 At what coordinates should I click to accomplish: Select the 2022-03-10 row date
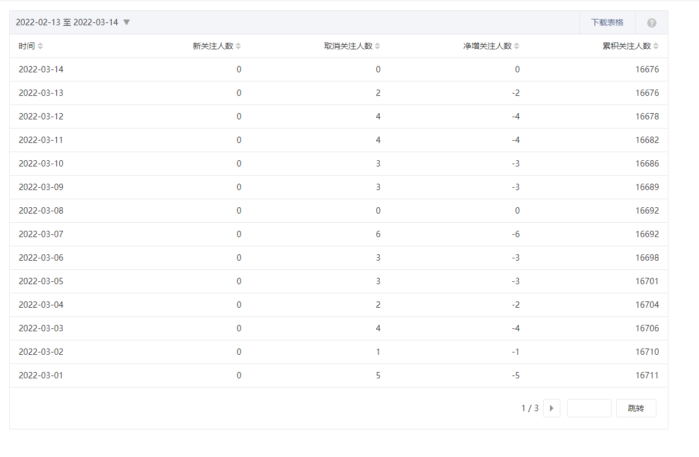tap(41, 164)
